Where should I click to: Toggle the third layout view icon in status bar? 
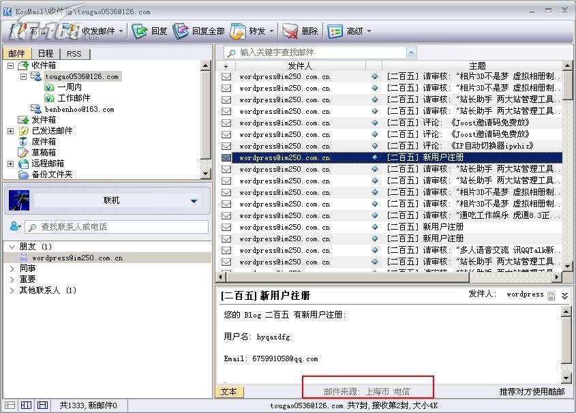click(42, 406)
